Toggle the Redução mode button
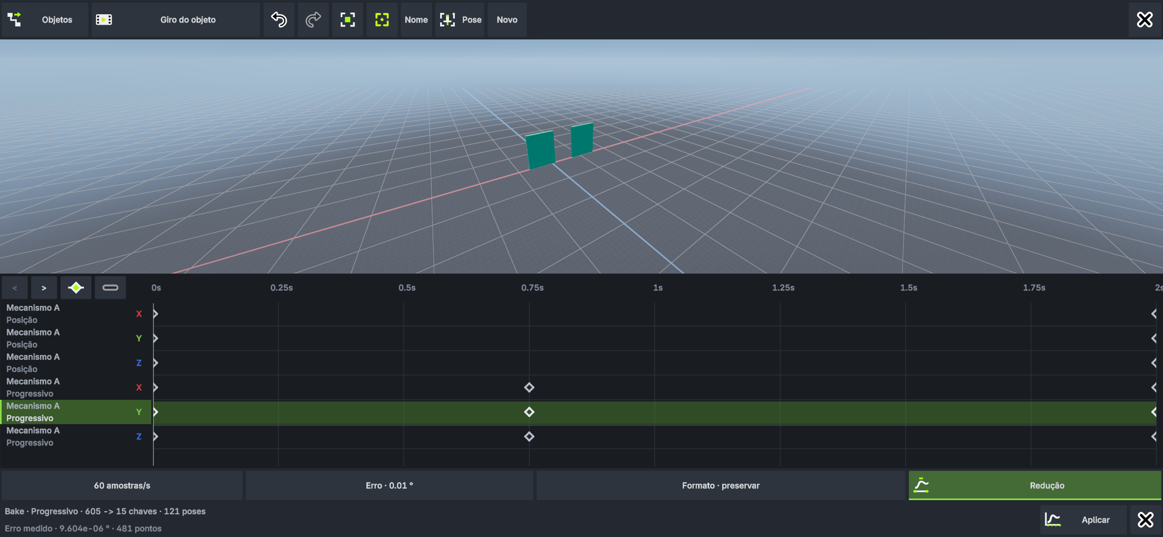Image resolution: width=1163 pixels, height=537 pixels. (x=1034, y=485)
